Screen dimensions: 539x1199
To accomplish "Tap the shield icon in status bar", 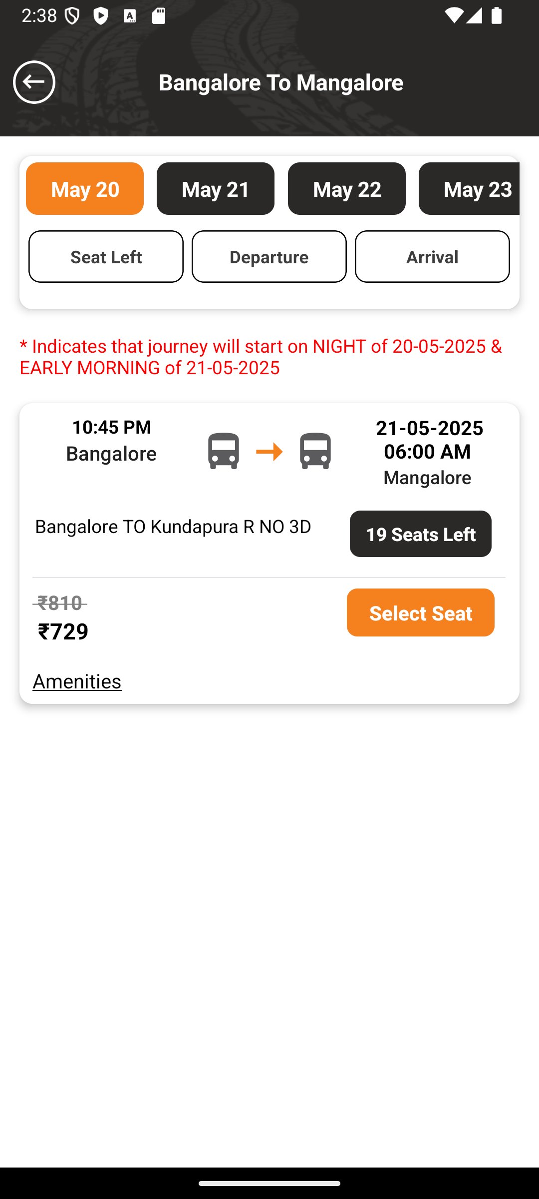I will pyautogui.click(x=72, y=16).
